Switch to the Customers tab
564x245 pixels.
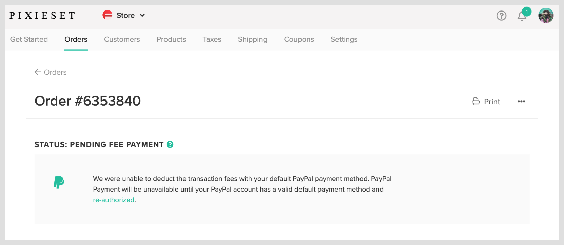point(122,39)
